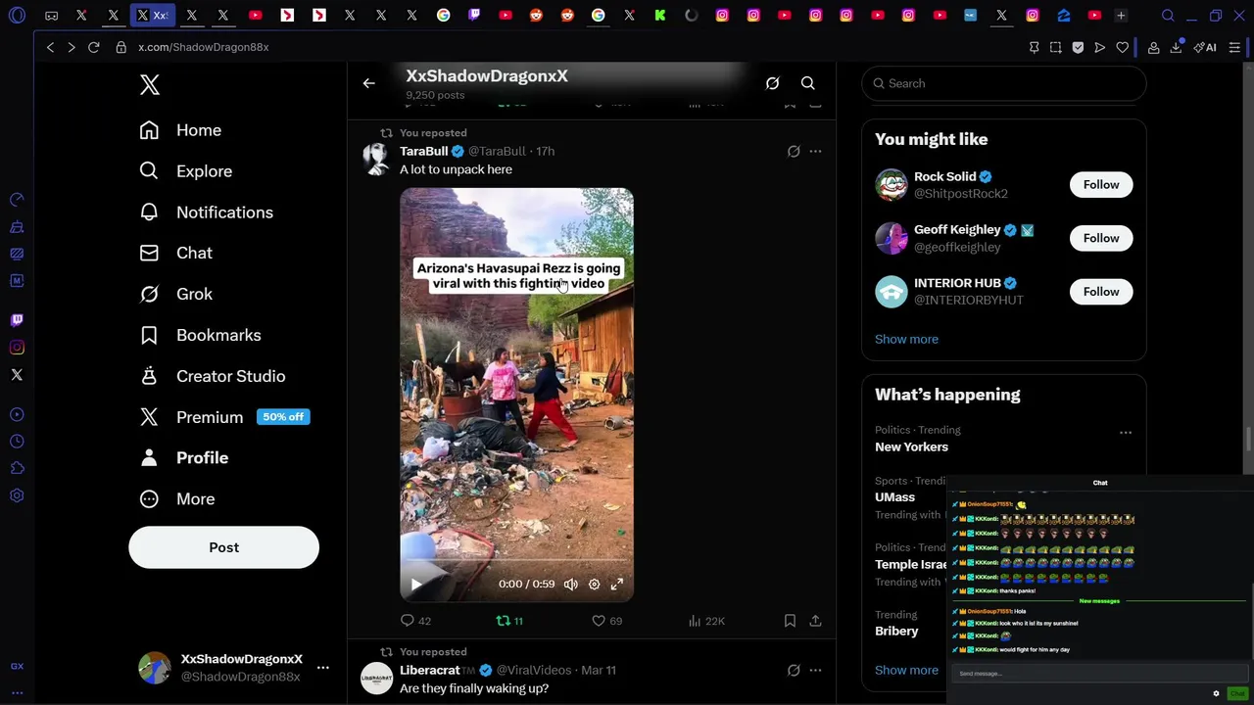This screenshot has width=1254, height=705.
Task: Open Opera GX menu logo
Action: point(17,16)
